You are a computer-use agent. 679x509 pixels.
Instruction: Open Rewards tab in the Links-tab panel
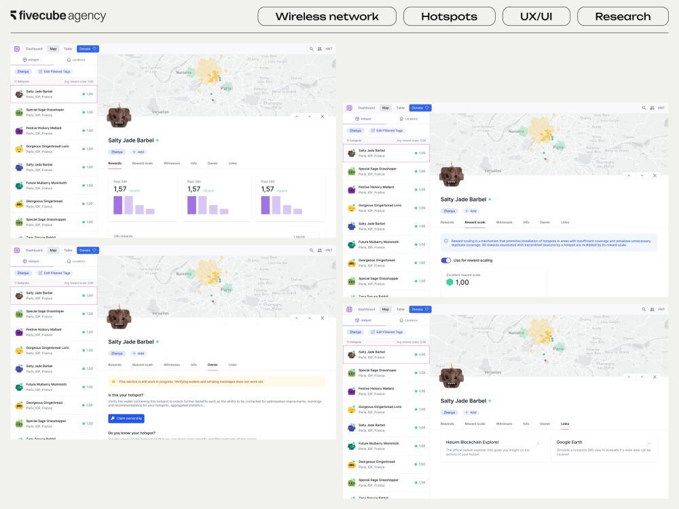click(447, 423)
